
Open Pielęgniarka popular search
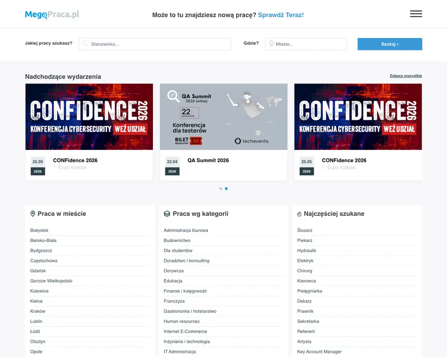310,291
